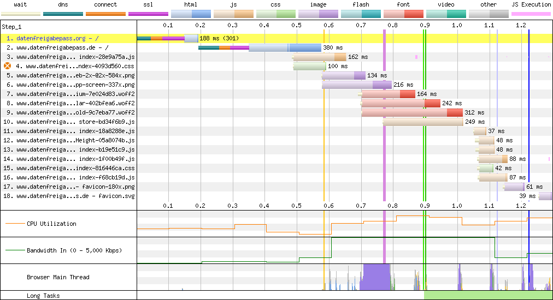The height and width of the screenshot is (300, 553).
Task: Click the 380 ms html waterfall bar
Action: [x=260, y=47]
